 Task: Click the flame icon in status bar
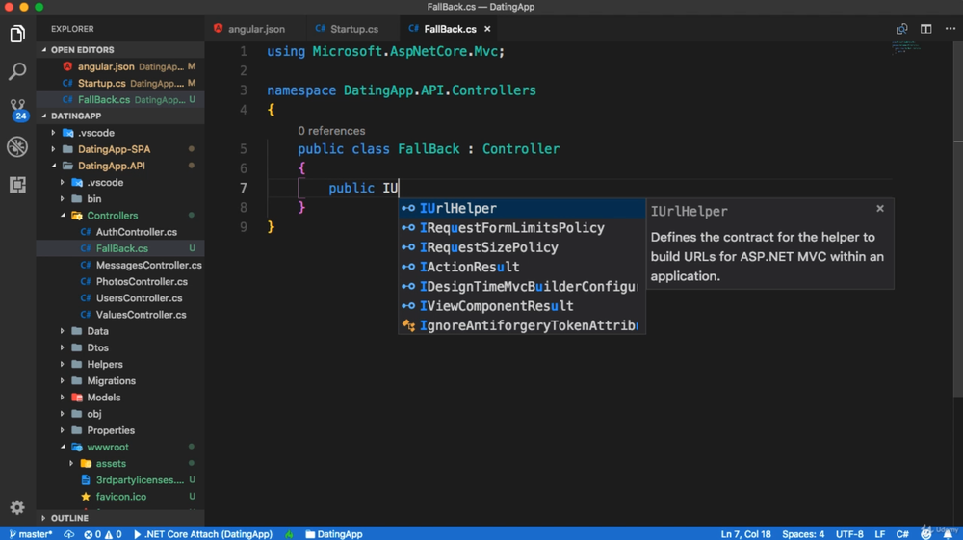click(289, 534)
